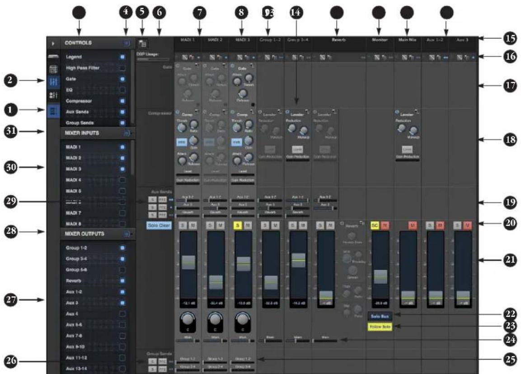Uncheck the Reverb mixer output checkbox

coord(122,281)
